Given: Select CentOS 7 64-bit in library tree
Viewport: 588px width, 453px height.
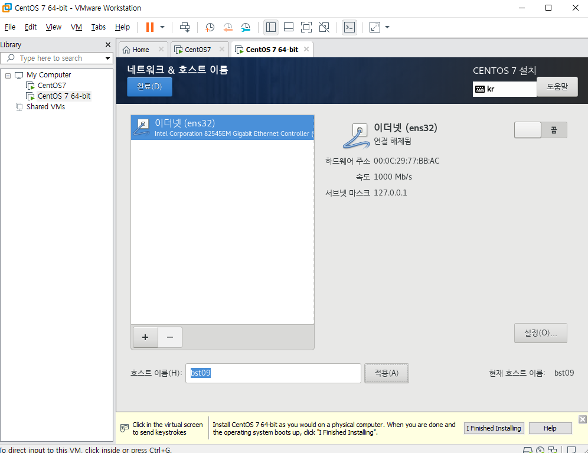Looking at the screenshot, I should pos(64,96).
